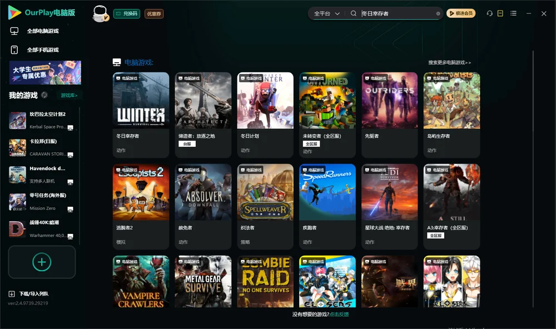This screenshot has height=329, width=556.
Task: Click the 优惠券 button
Action: pyautogui.click(x=154, y=13)
